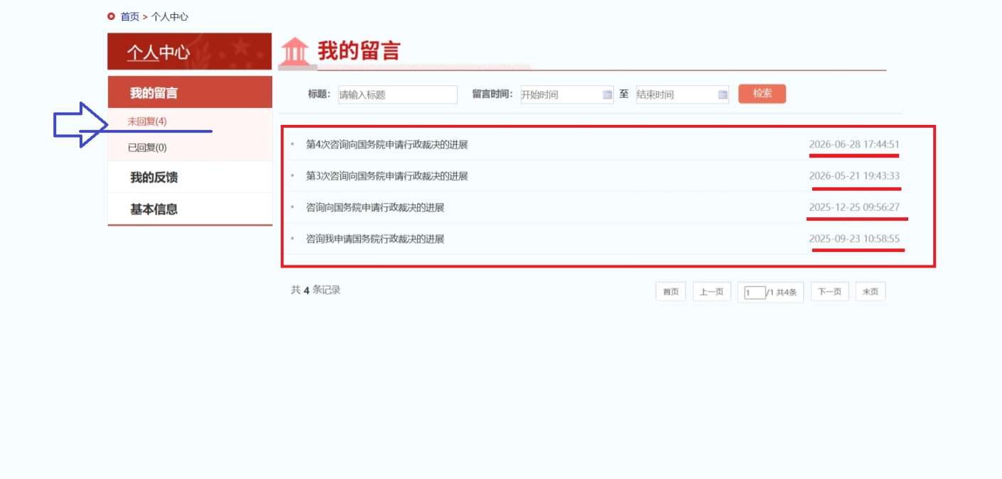Click timestamp 2025-09-23 10:58:55
This screenshot has height=479, width=1002.
(854, 238)
